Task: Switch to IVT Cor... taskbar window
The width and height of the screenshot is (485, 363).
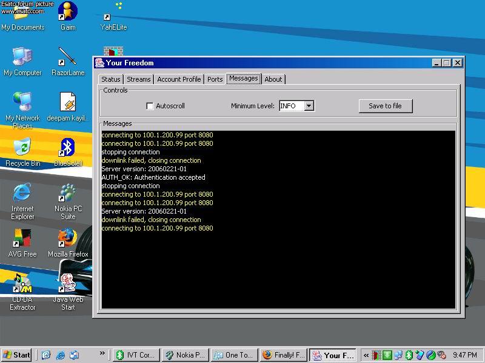Action: [x=136, y=355]
